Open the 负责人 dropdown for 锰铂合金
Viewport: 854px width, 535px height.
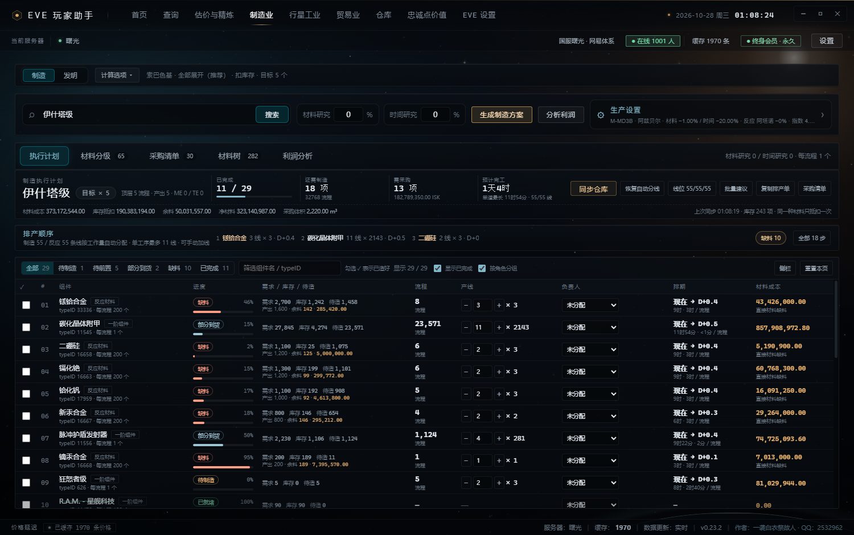[x=590, y=305]
